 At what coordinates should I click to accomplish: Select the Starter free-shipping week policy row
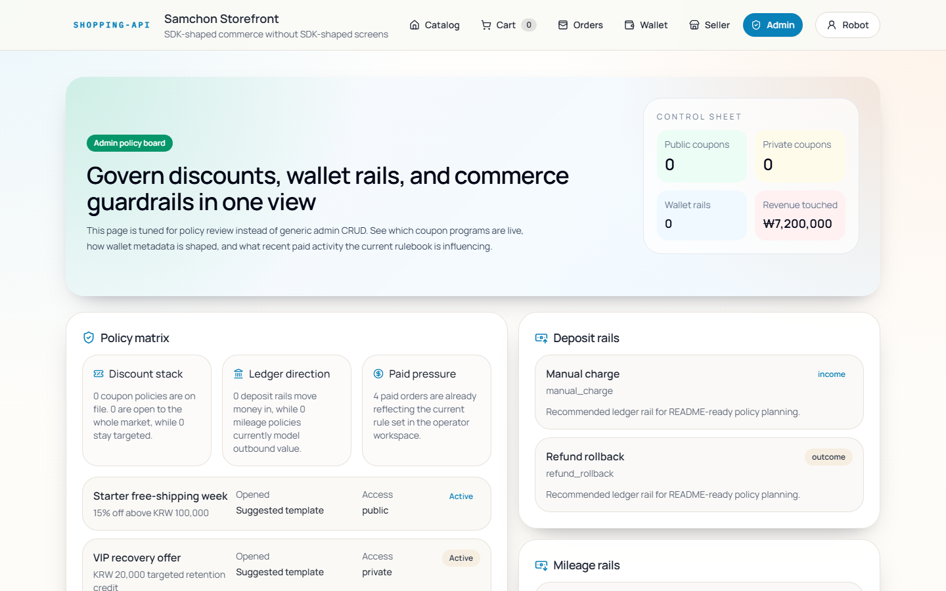286,504
